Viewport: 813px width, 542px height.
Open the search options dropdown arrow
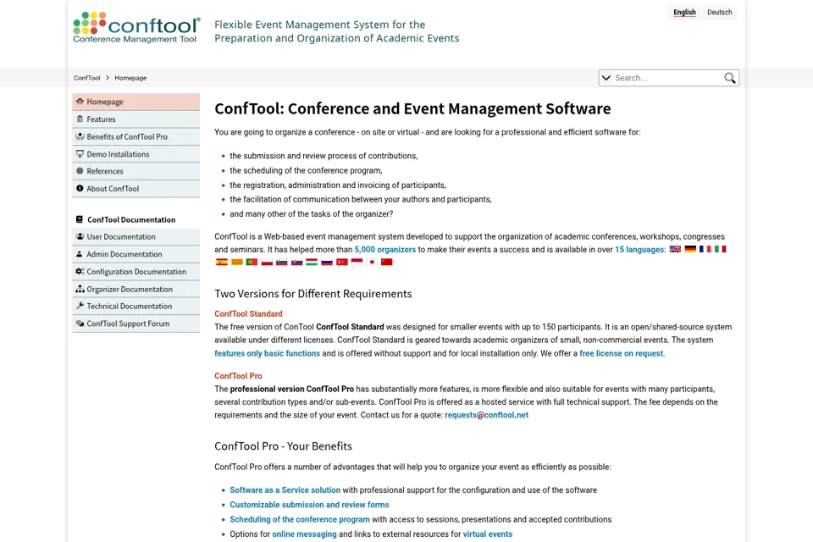coord(606,78)
